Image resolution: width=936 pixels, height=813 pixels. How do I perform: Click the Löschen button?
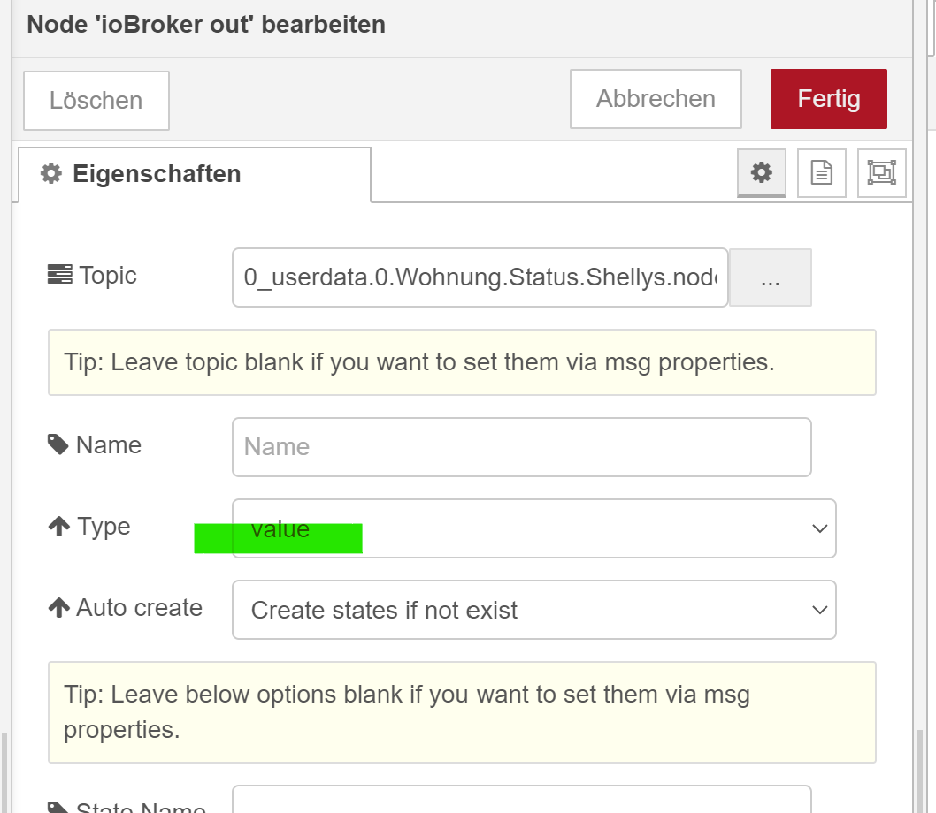click(96, 101)
